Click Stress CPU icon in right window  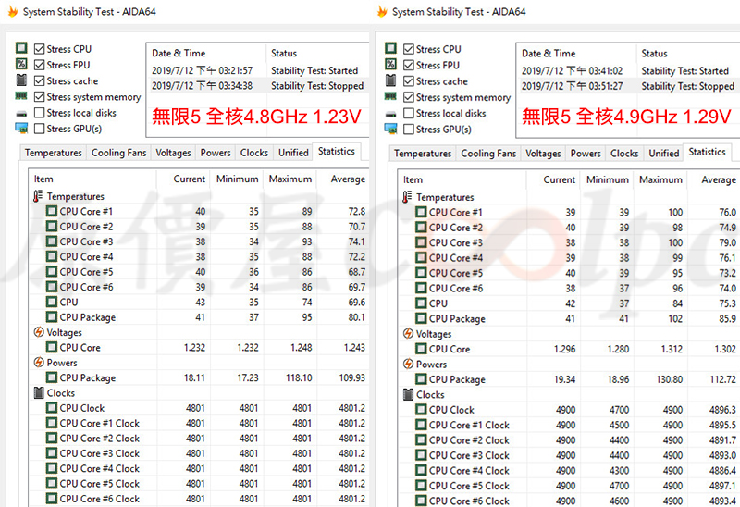tap(390, 48)
